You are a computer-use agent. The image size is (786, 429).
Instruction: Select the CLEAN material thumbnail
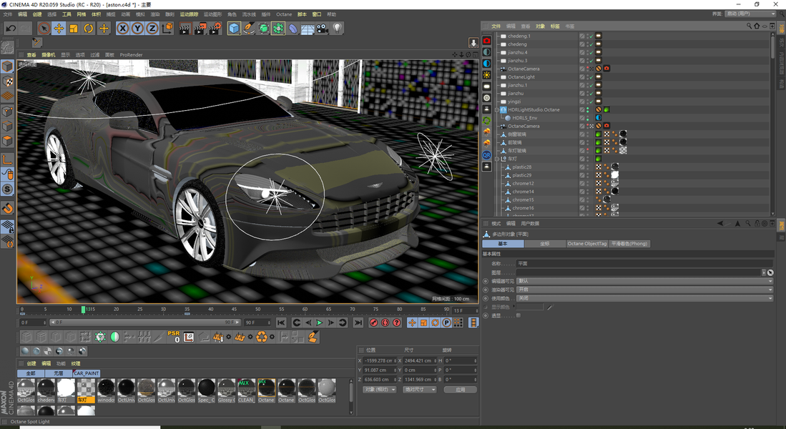click(246, 391)
